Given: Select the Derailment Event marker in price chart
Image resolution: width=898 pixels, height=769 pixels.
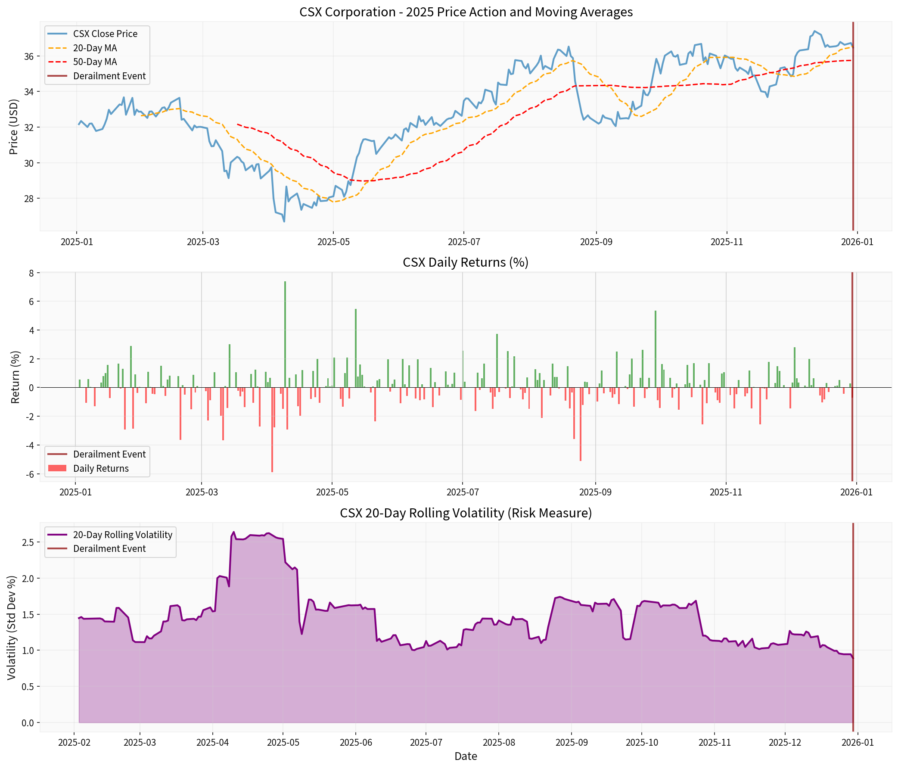Looking at the screenshot, I should (x=853, y=130).
